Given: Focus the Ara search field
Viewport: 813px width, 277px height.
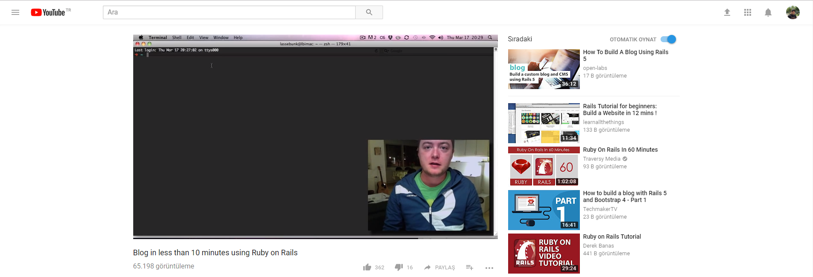Looking at the screenshot, I should click(229, 12).
